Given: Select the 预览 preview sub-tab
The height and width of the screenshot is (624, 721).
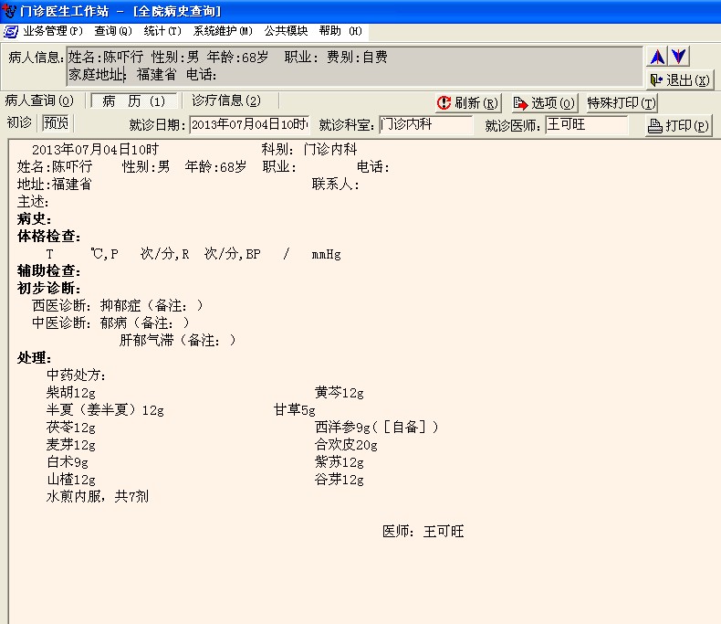Looking at the screenshot, I should click(x=56, y=122).
